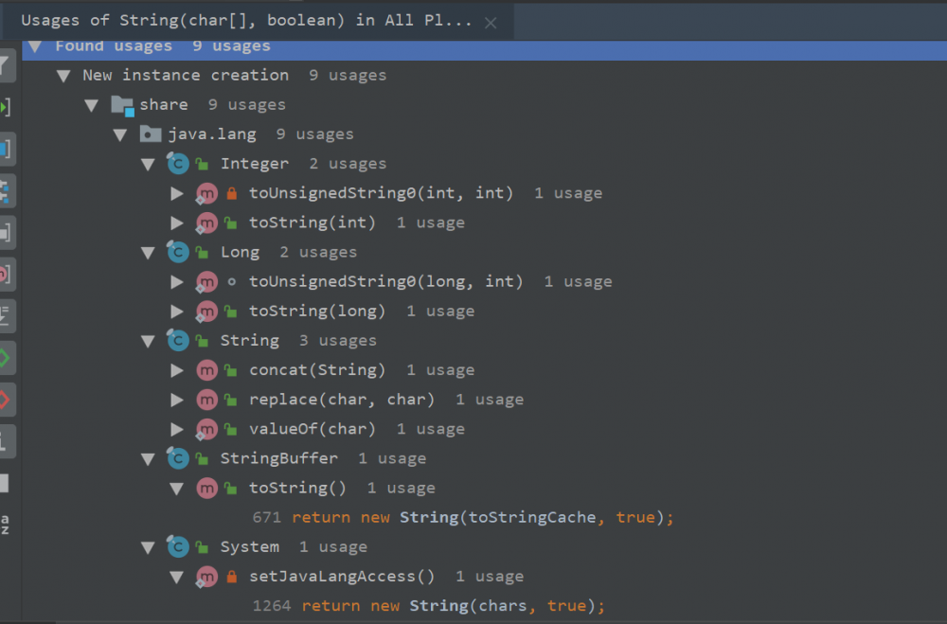Viewport: 947px width, 624px height.
Task: Expand concat(String) usages
Action: [177, 370]
